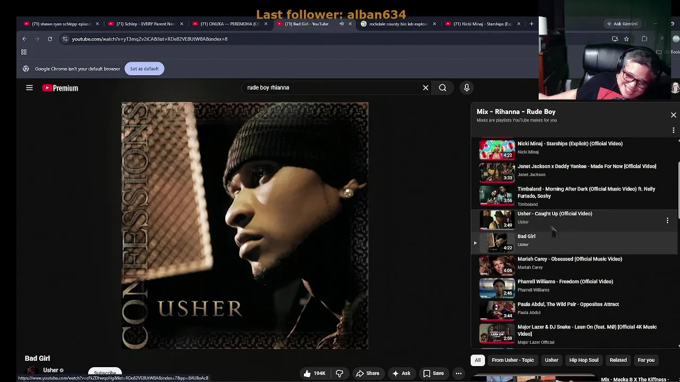Select the Related filter chip
Image resolution: width=680 pixels, height=382 pixels.
(x=618, y=360)
